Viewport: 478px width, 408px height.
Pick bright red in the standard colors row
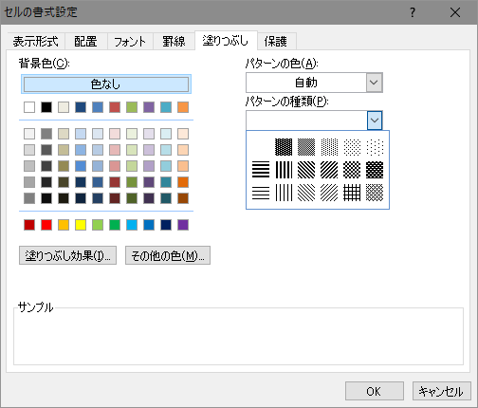46,225
